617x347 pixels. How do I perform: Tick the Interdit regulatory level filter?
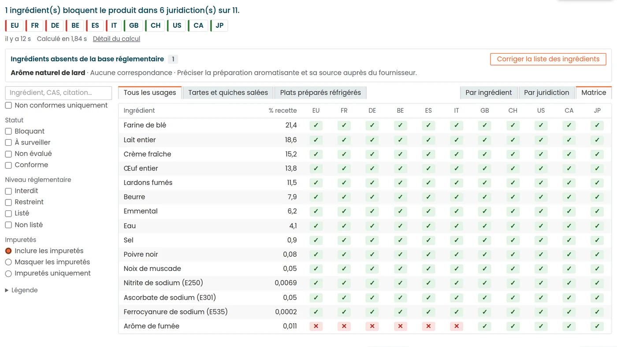pos(8,191)
